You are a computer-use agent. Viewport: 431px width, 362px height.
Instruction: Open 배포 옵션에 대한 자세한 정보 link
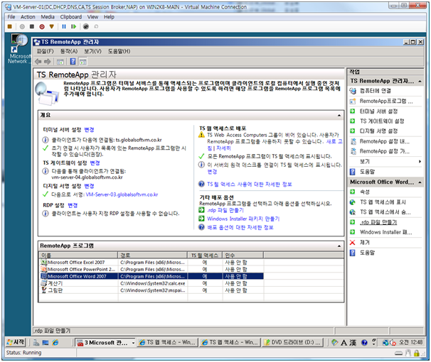240,227
